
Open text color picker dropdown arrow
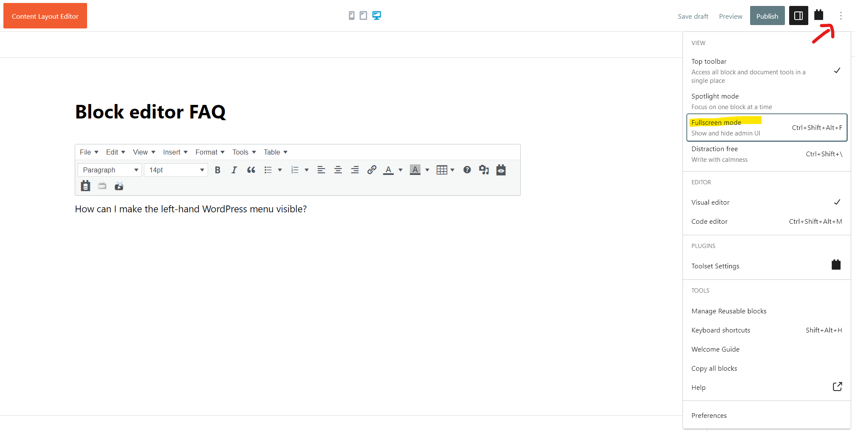(x=401, y=170)
